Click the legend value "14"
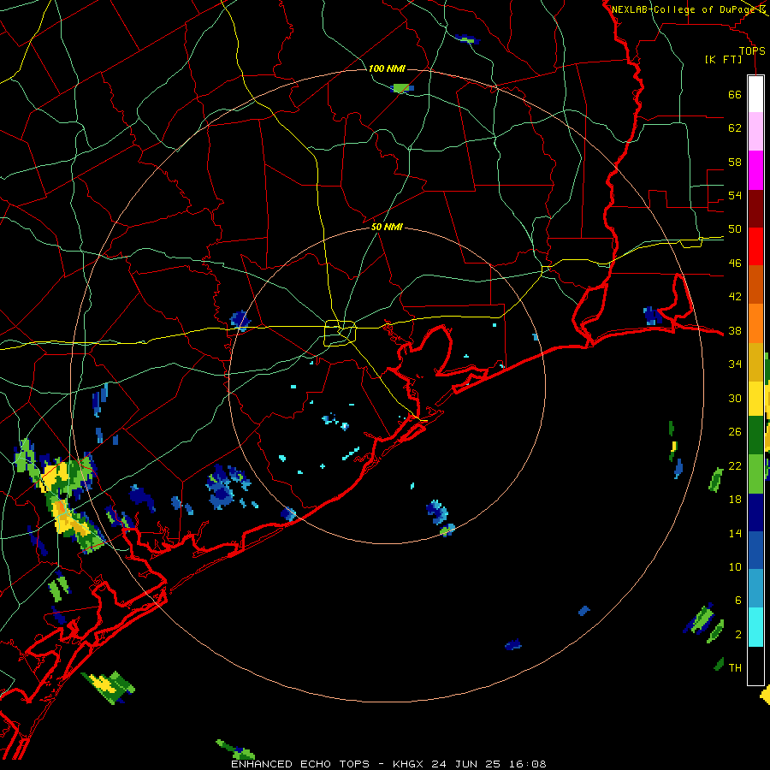Screen dimensions: 770x770 (x=735, y=533)
